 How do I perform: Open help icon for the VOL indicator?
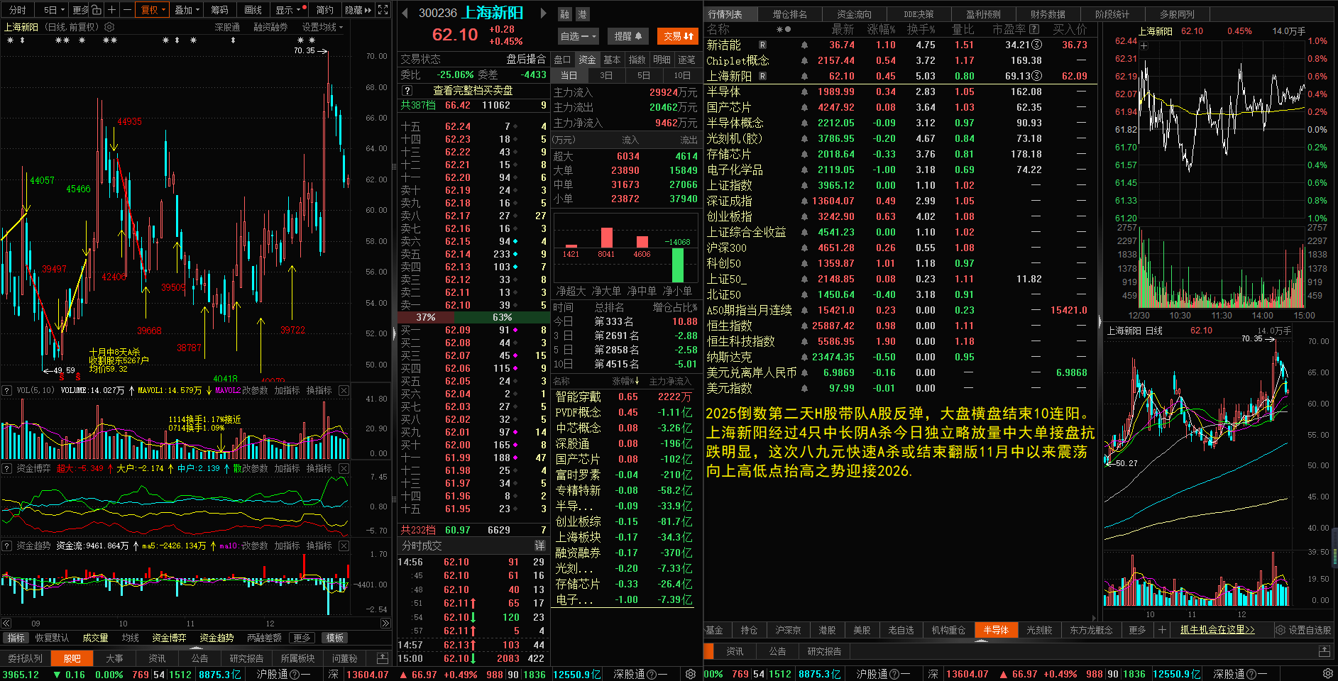point(7,390)
